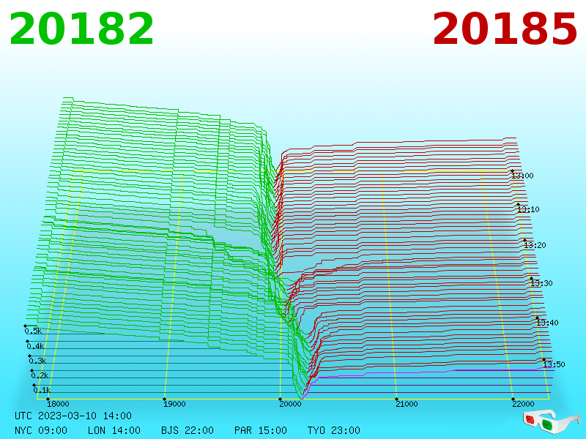Click the 18000 price axis label
The image size is (586, 439).
click(x=58, y=404)
